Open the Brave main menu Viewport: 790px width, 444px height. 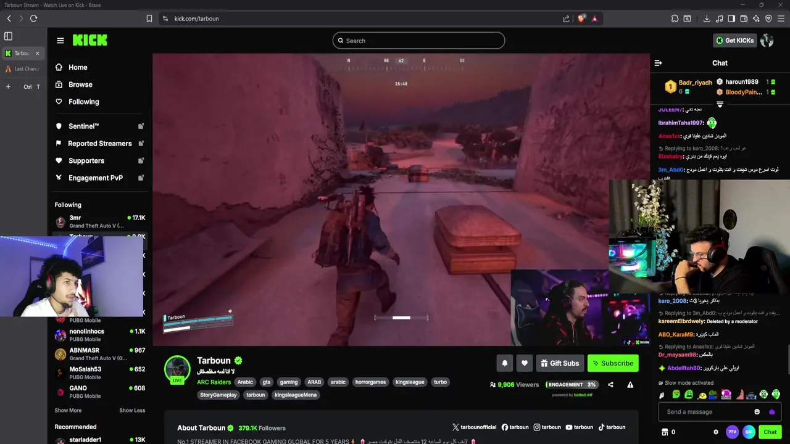(781, 18)
